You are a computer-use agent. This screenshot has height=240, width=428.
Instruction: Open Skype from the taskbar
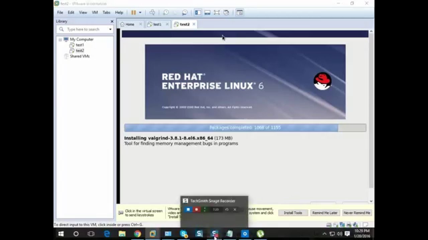pos(184,234)
